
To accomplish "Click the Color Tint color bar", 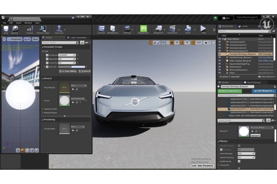I will 72,67.
